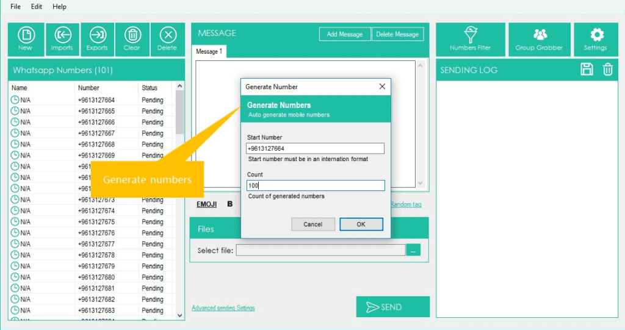Click the Delete icon in toolbar

(x=167, y=39)
